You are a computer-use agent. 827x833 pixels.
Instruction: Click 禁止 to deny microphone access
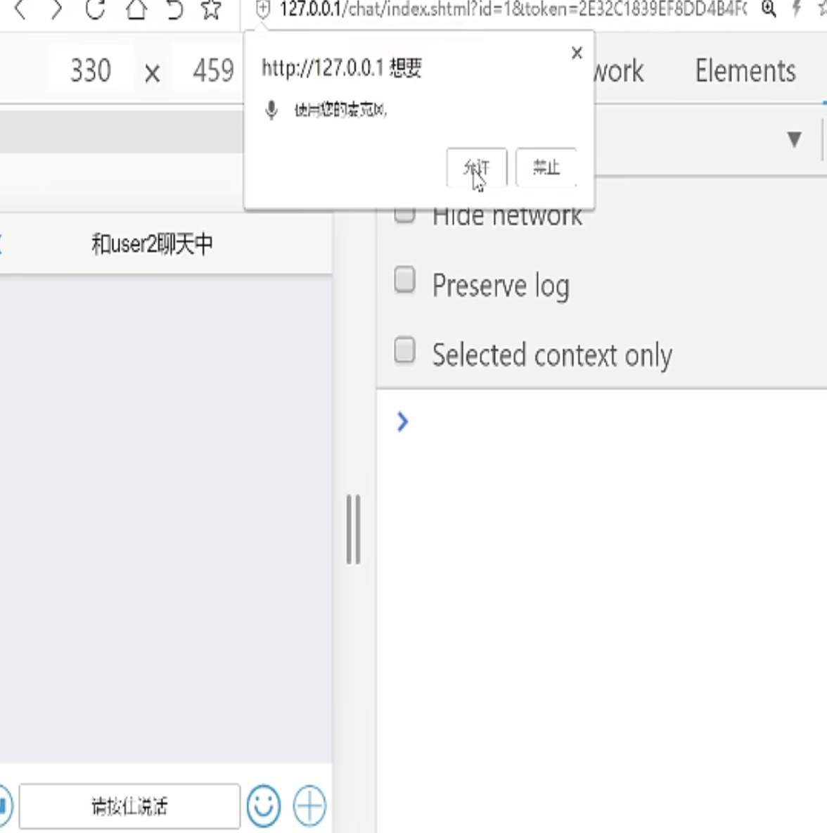pos(546,167)
